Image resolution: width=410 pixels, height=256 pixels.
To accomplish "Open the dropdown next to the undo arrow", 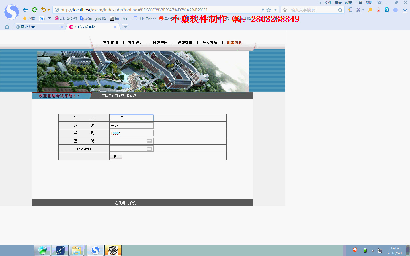I will click(49, 10).
